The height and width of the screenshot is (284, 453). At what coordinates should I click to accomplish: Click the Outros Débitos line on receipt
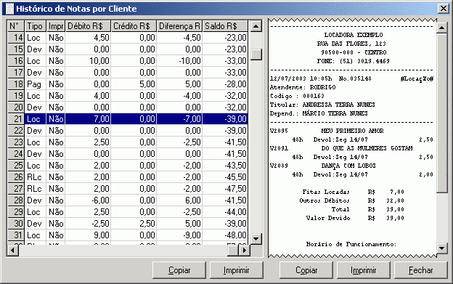pos(351,200)
